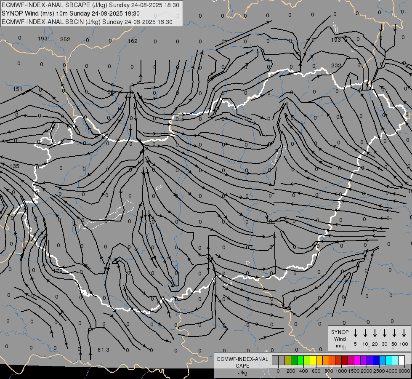Pick the sky blue CAPE legend swatch
The width and height of the screenshot is (412, 379).
[382, 360]
